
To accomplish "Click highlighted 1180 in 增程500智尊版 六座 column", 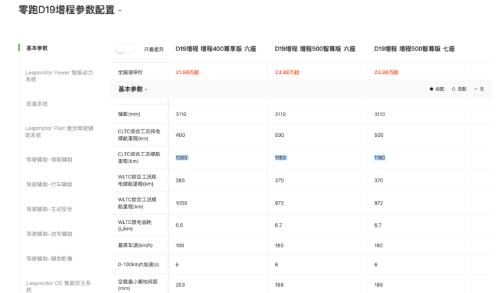I will [x=281, y=158].
